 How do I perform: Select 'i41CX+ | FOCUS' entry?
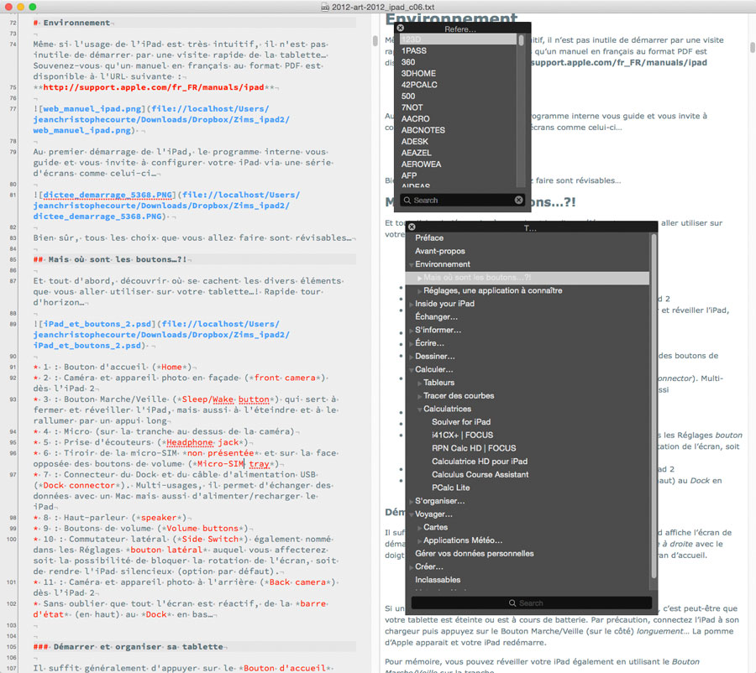(x=462, y=435)
